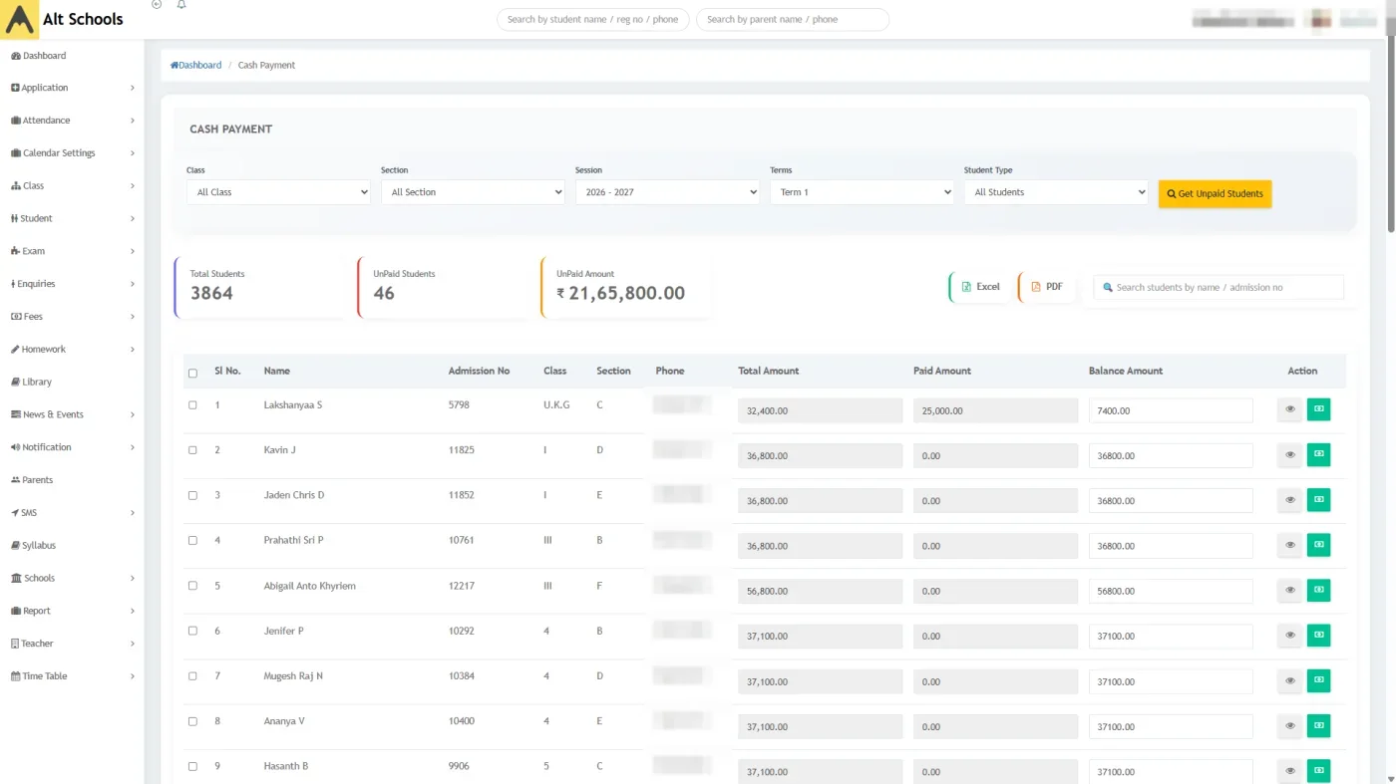Screen dimensions: 1396x784
Task: Click the circled arrow icon beside the bell
Action: click(x=157, y=5)
